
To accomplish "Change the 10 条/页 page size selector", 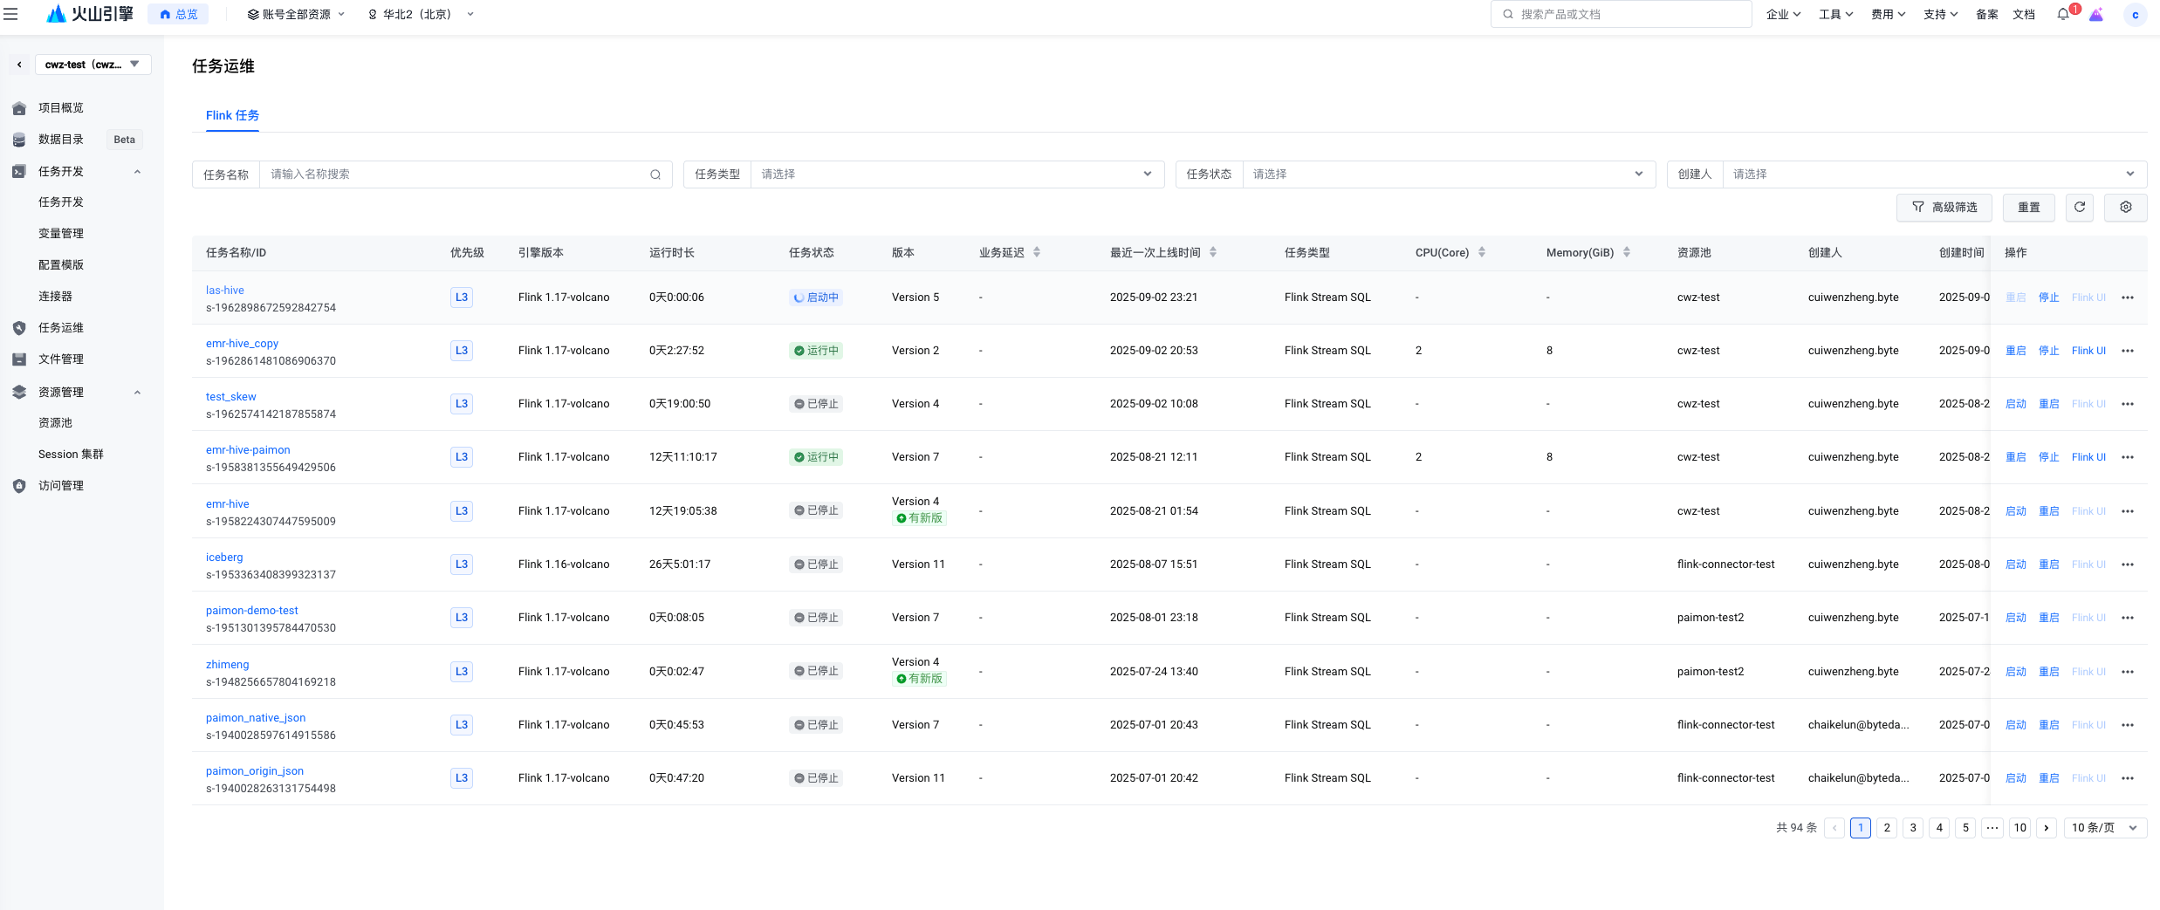I will pyautogui.click(x=2104, y=828).
